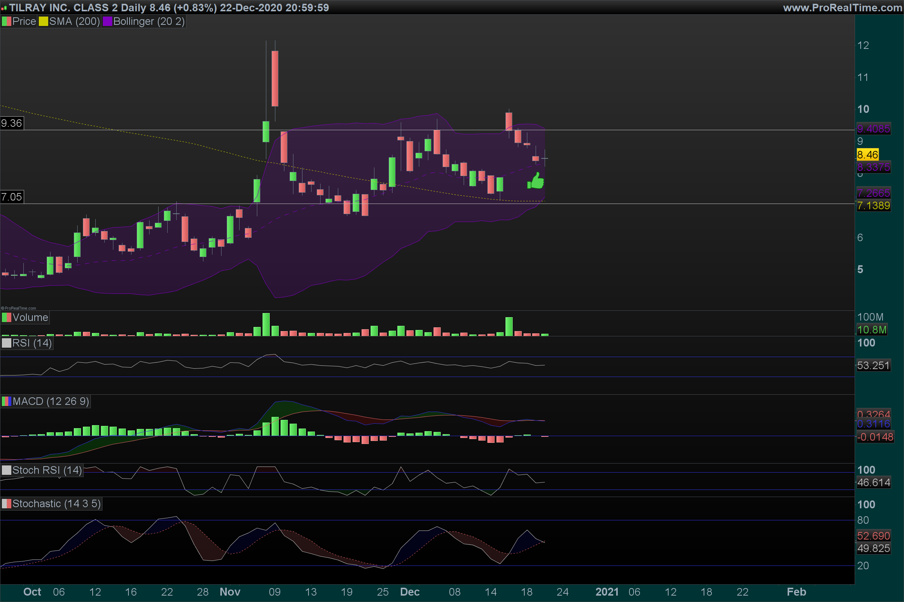
Task: Click the Price legend color icon
Action: pos(6,21)
